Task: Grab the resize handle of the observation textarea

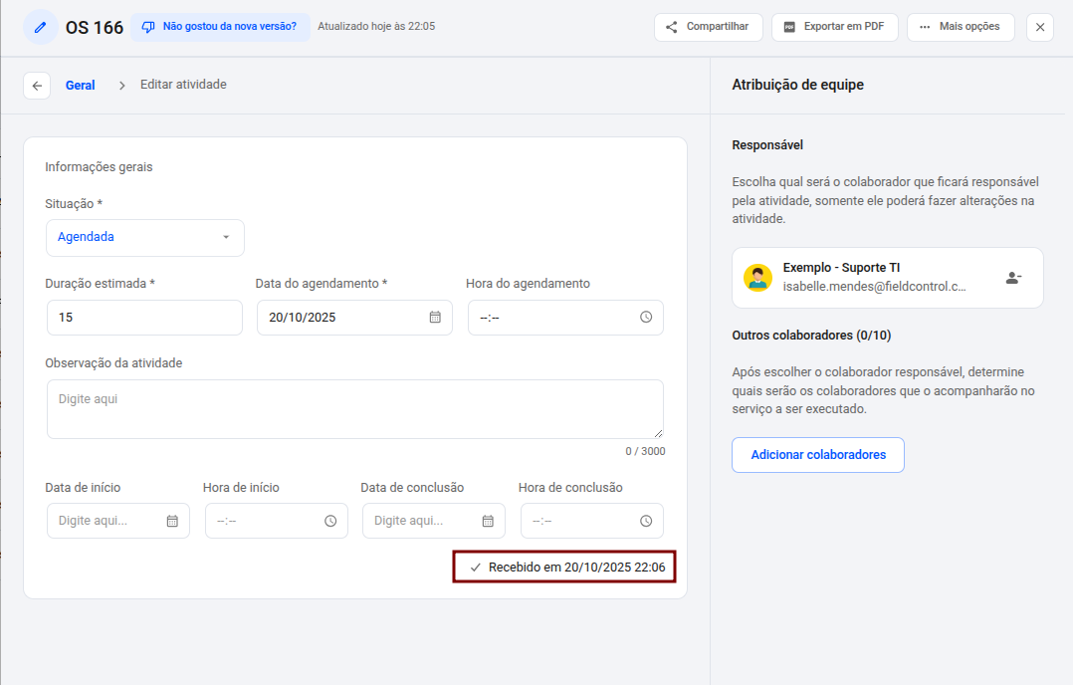Action: click(x=658, y=433)
